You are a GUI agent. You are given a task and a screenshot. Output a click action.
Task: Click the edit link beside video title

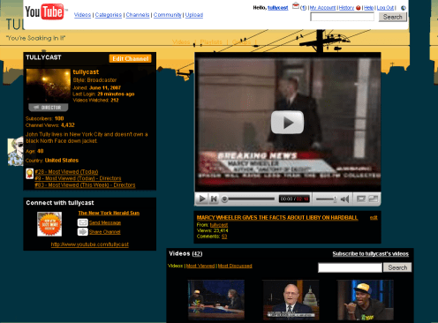coord(374,218)
